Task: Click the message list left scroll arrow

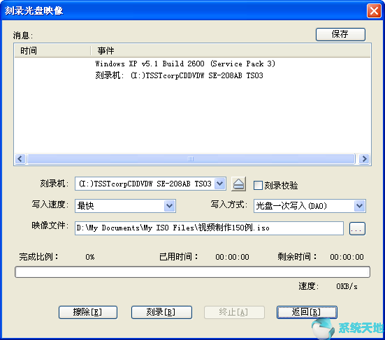Action: click(20, 159)
